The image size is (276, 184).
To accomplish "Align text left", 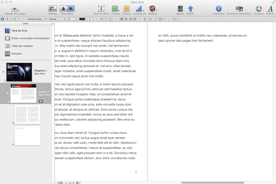I will click(x=121, y=19).
